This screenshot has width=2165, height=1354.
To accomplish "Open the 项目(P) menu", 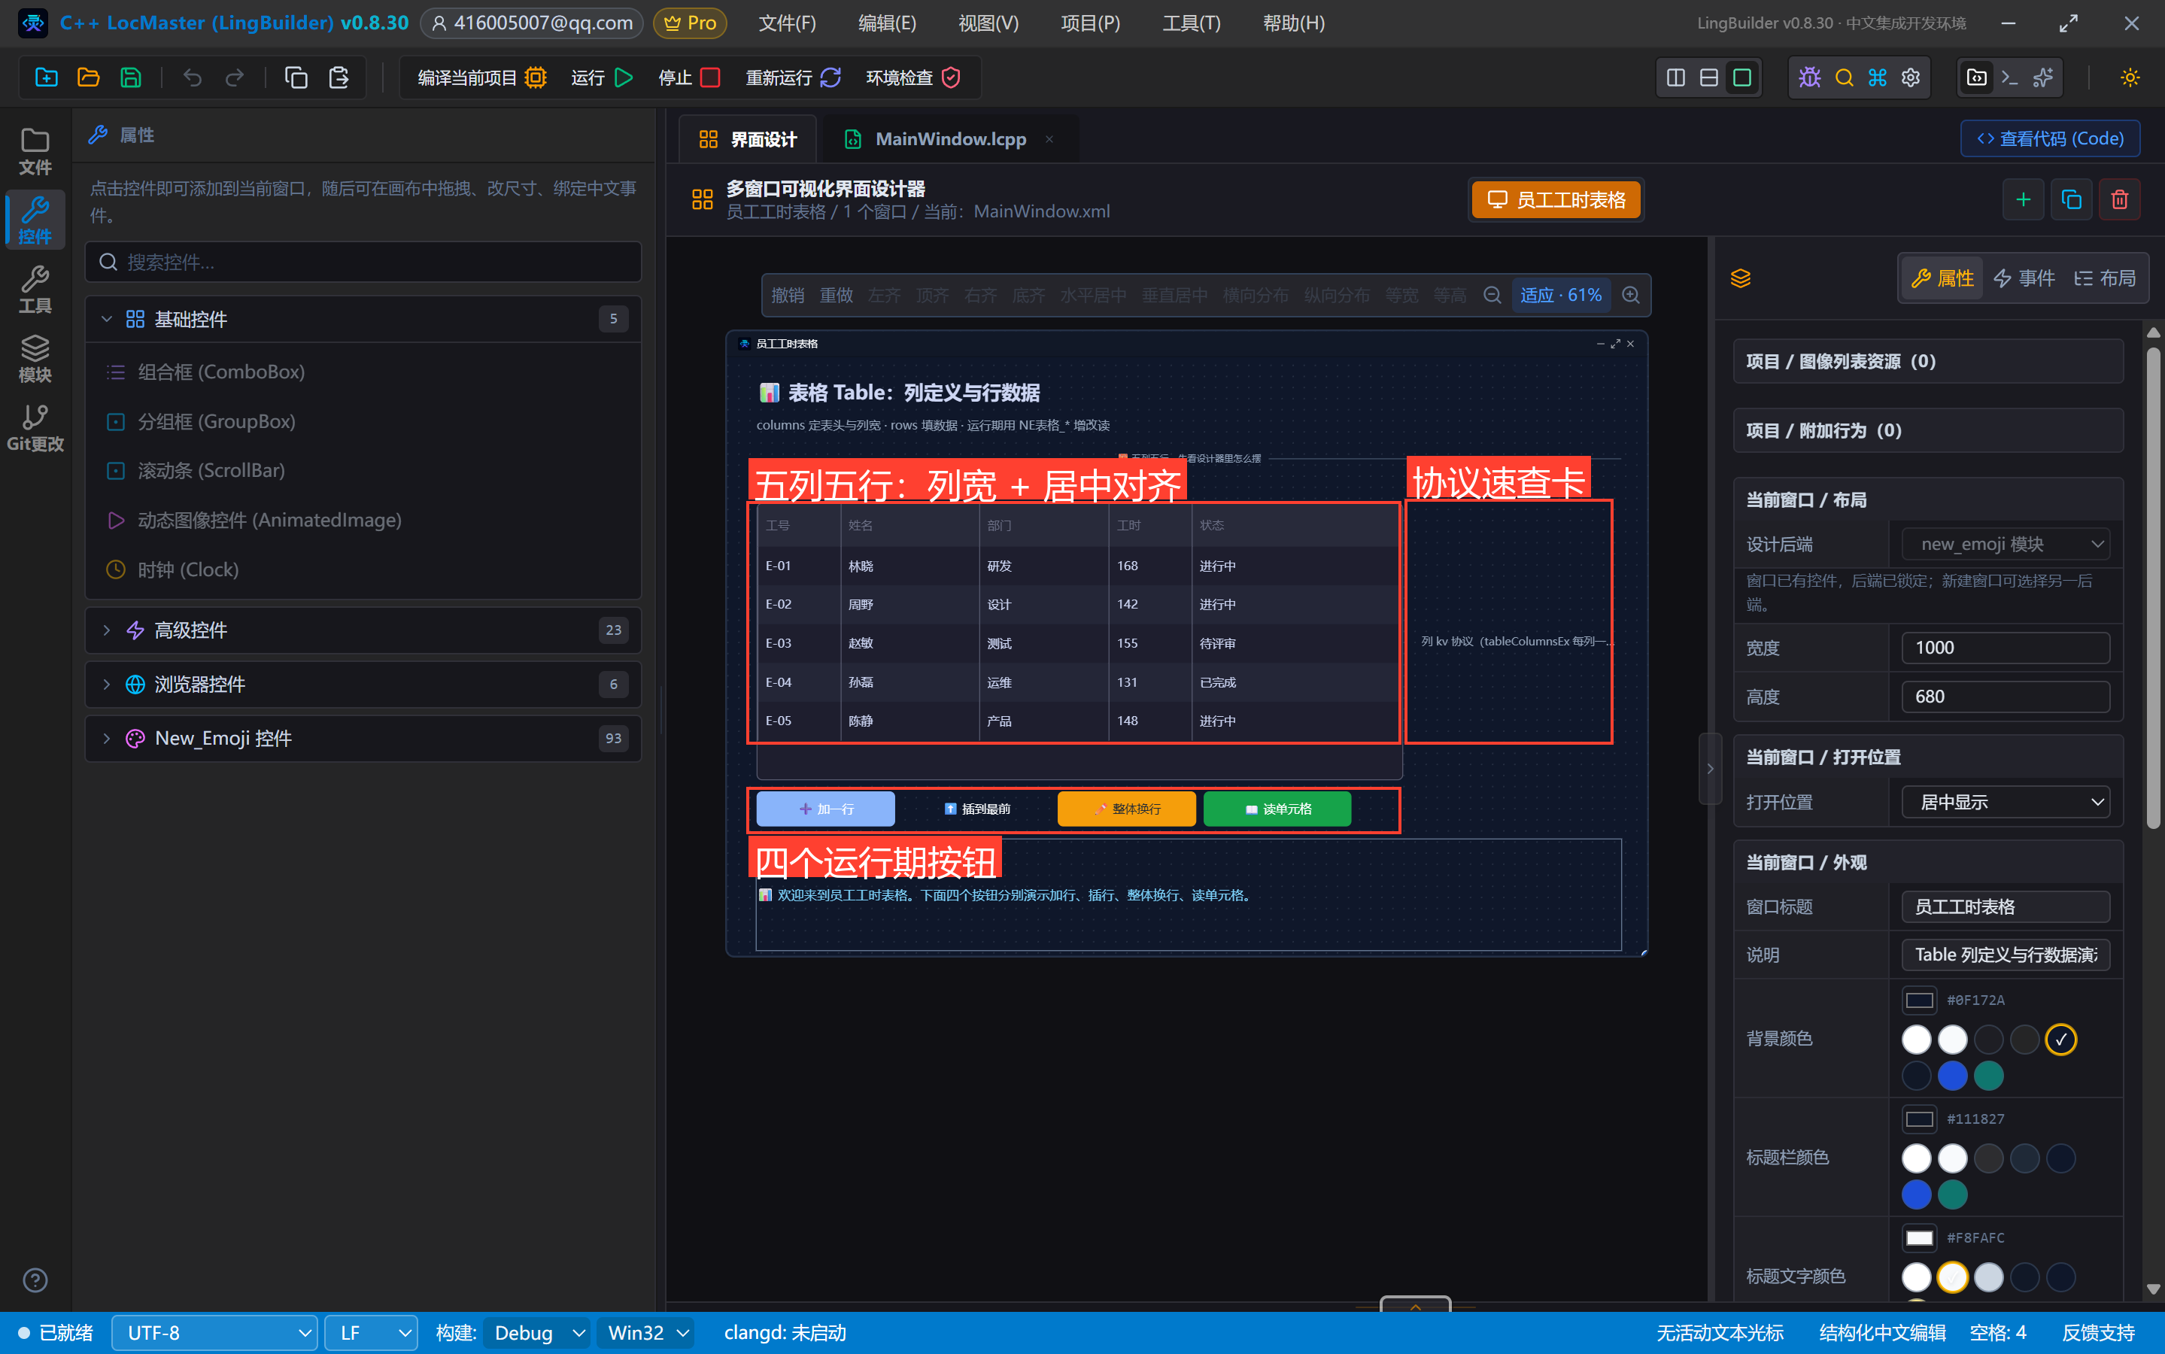I will [1090, 23].
